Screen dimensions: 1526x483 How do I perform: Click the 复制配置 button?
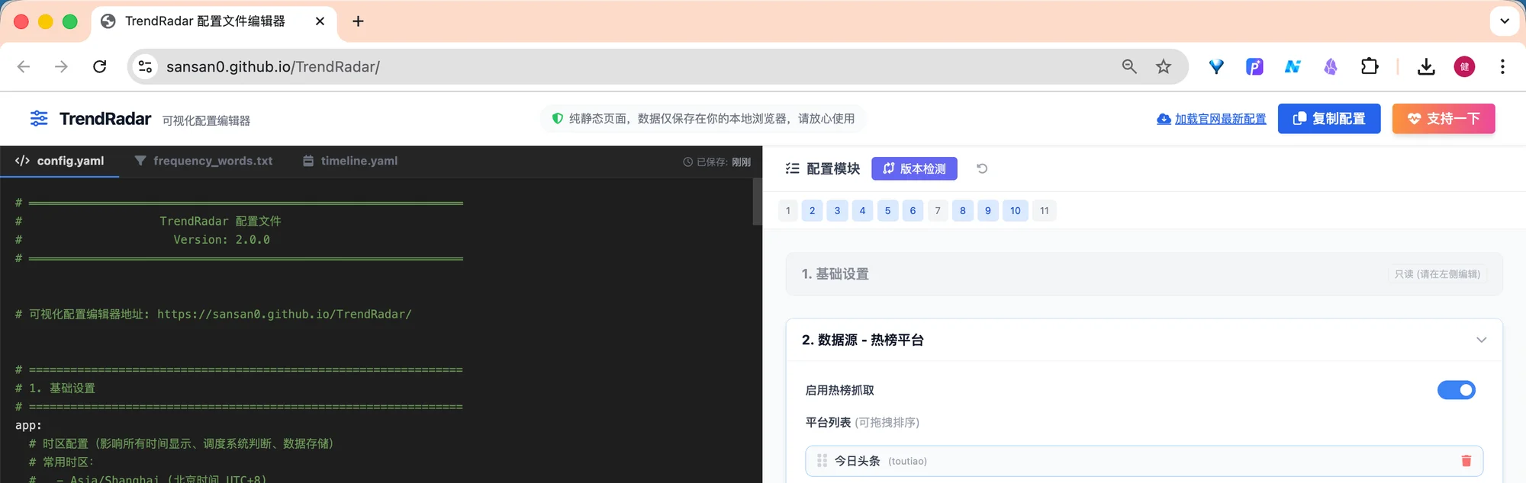(1329, 119)
